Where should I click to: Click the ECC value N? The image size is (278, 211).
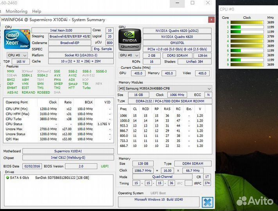tap(208, 95)
